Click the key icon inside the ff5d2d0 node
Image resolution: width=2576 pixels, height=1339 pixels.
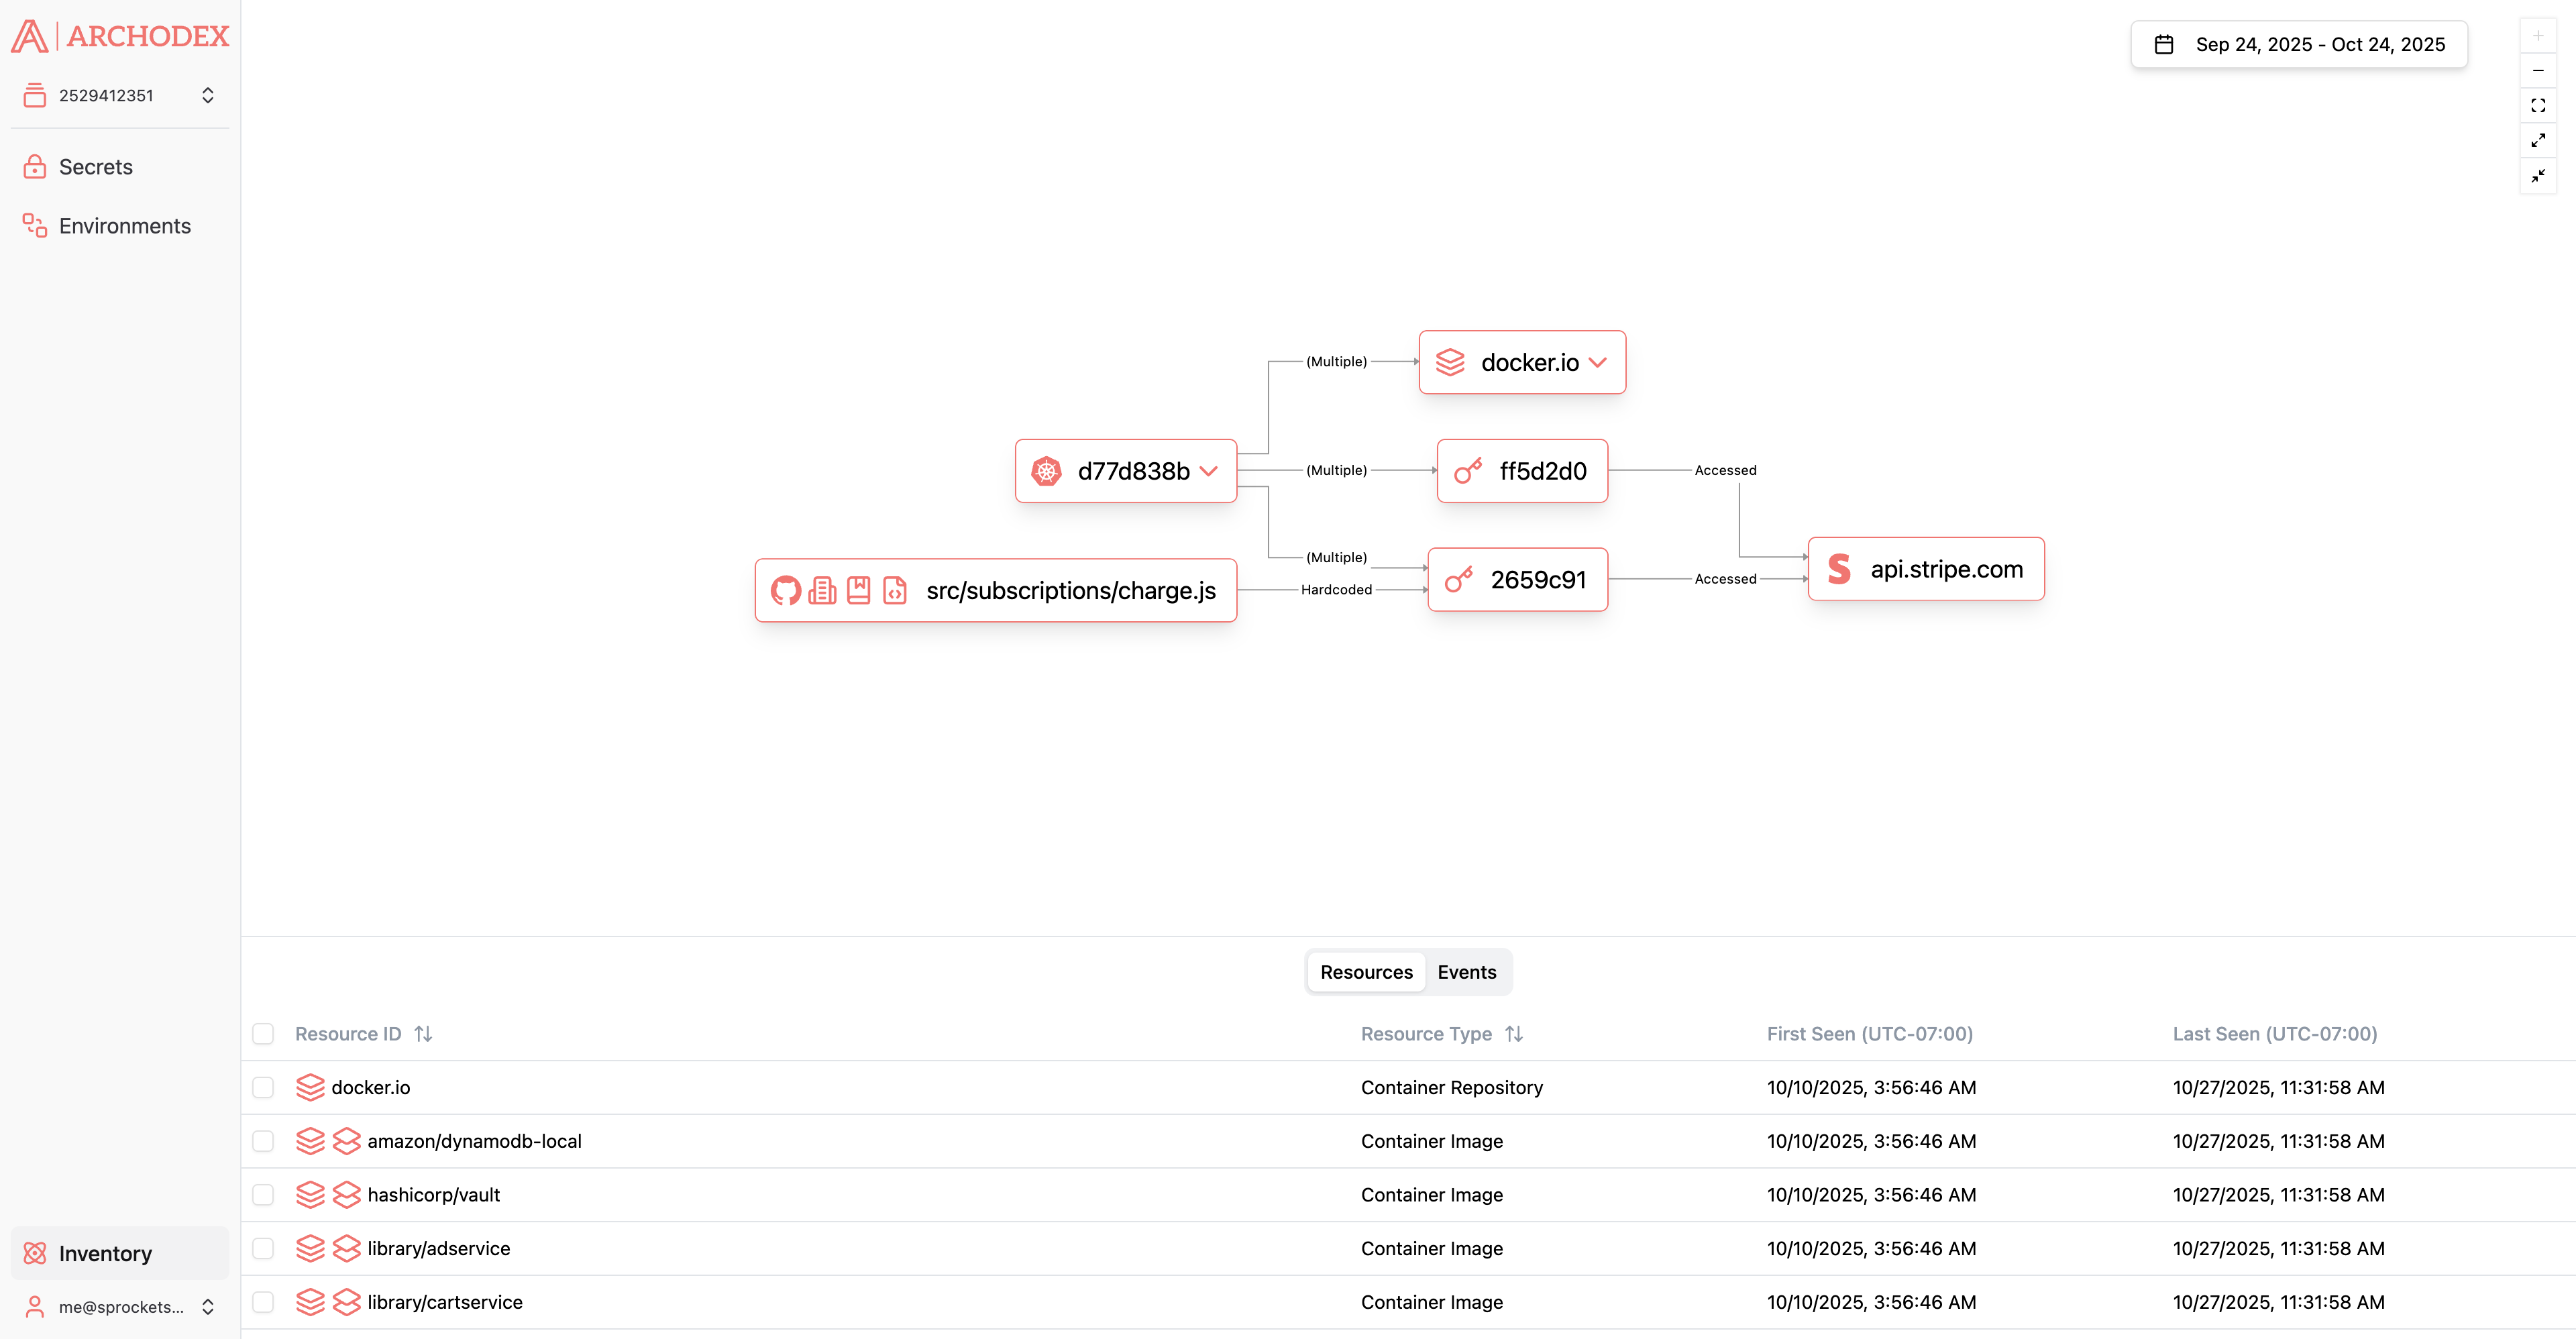1467,471
